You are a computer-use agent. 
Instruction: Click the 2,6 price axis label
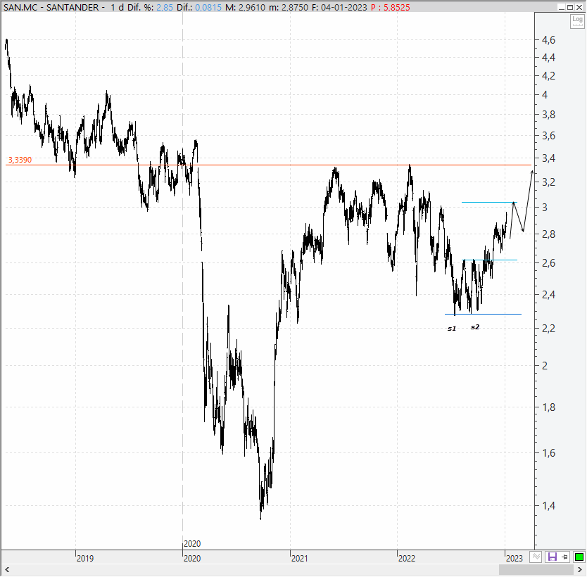point(548,263)
